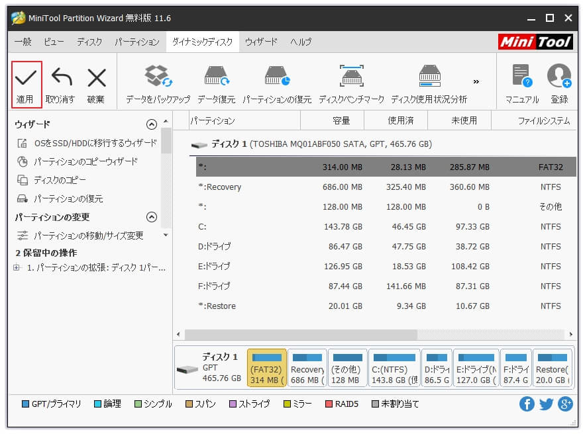Select the Recovery 686 MB block in disk map
Image resolution: width=585 pixels, height=434 pixels.
pos(307,368)
